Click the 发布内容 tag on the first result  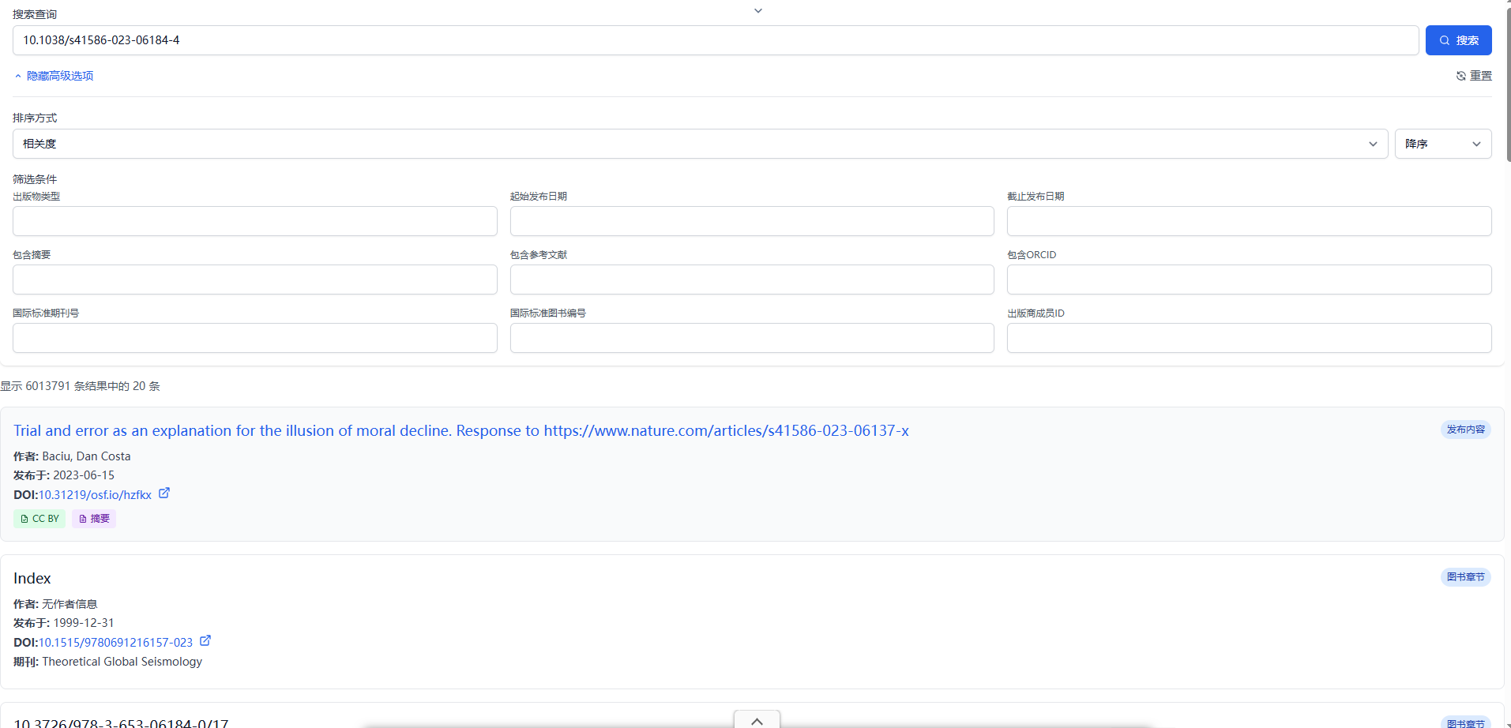1465,430
